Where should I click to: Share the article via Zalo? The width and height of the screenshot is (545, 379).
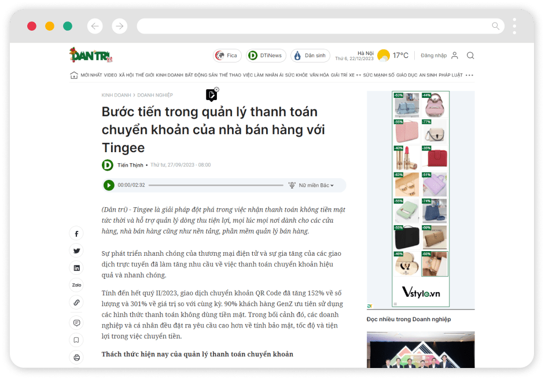[76, 285]
